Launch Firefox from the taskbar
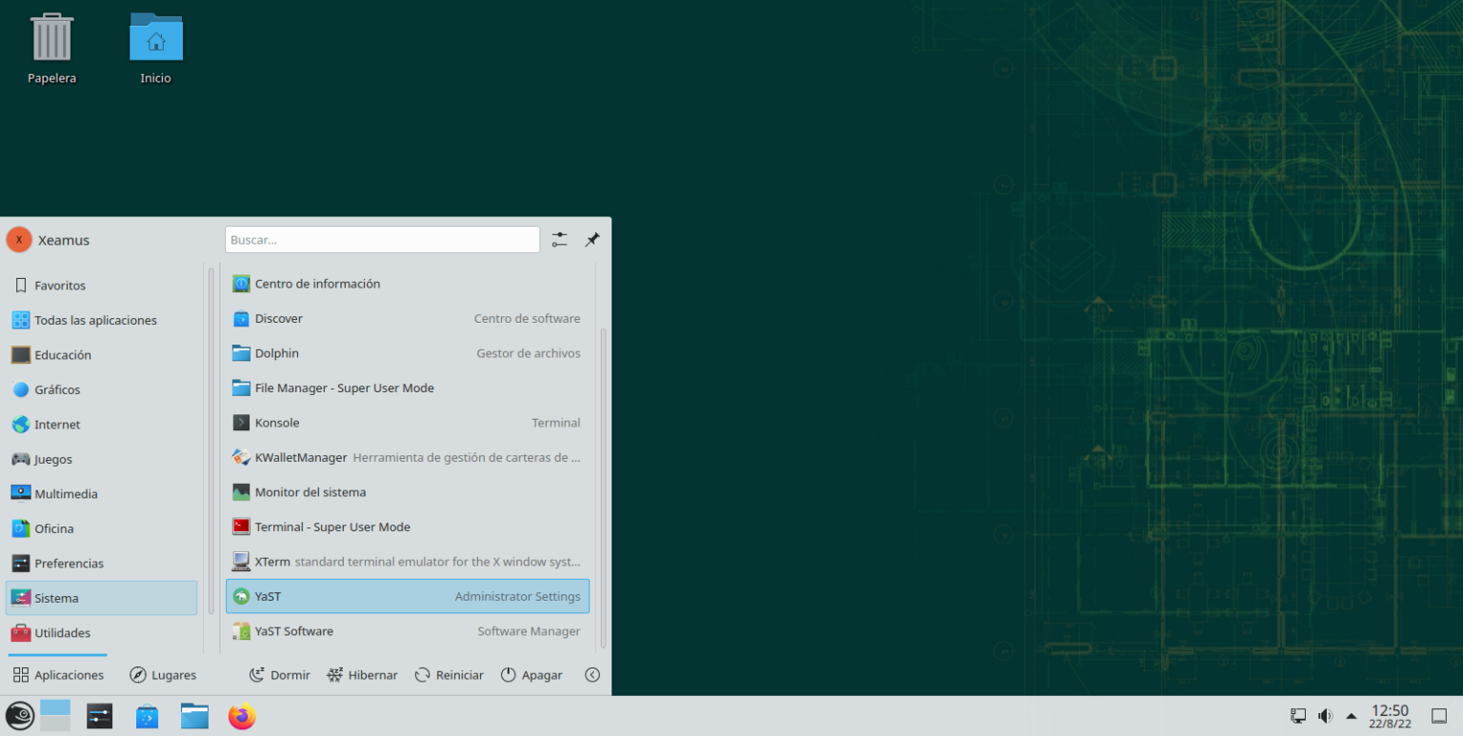1463x736 pixels. (242, 715)
